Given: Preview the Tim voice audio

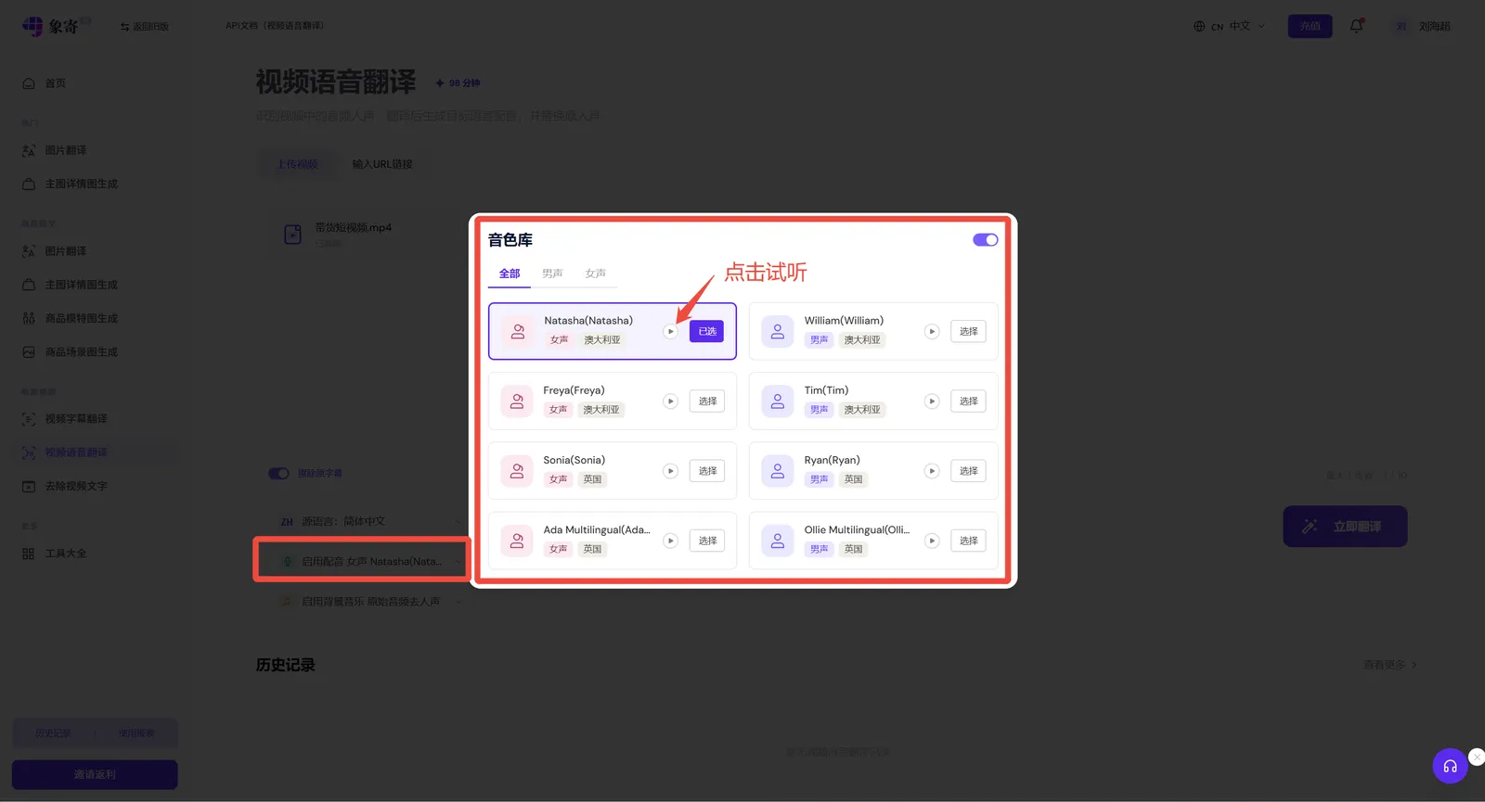Looking at the screenshot, I should 932,401.
